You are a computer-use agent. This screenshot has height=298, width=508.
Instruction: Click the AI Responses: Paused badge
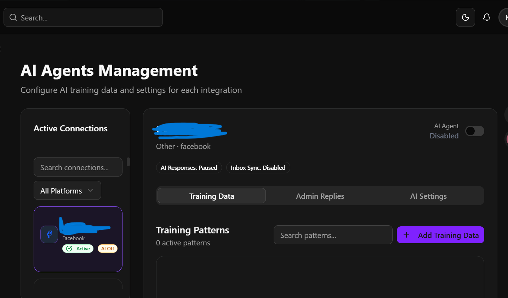tap(189, 168)
